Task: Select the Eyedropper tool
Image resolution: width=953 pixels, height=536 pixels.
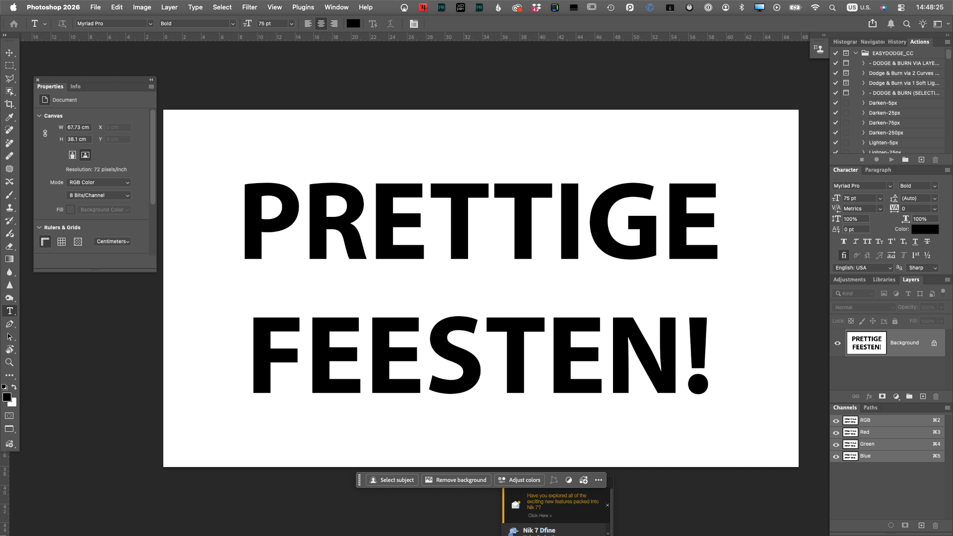Action: coord(9,117)
